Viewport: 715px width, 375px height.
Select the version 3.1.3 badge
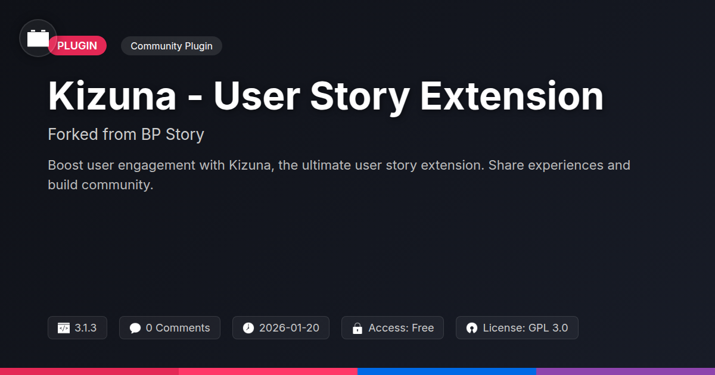click(x=77, y=328)
